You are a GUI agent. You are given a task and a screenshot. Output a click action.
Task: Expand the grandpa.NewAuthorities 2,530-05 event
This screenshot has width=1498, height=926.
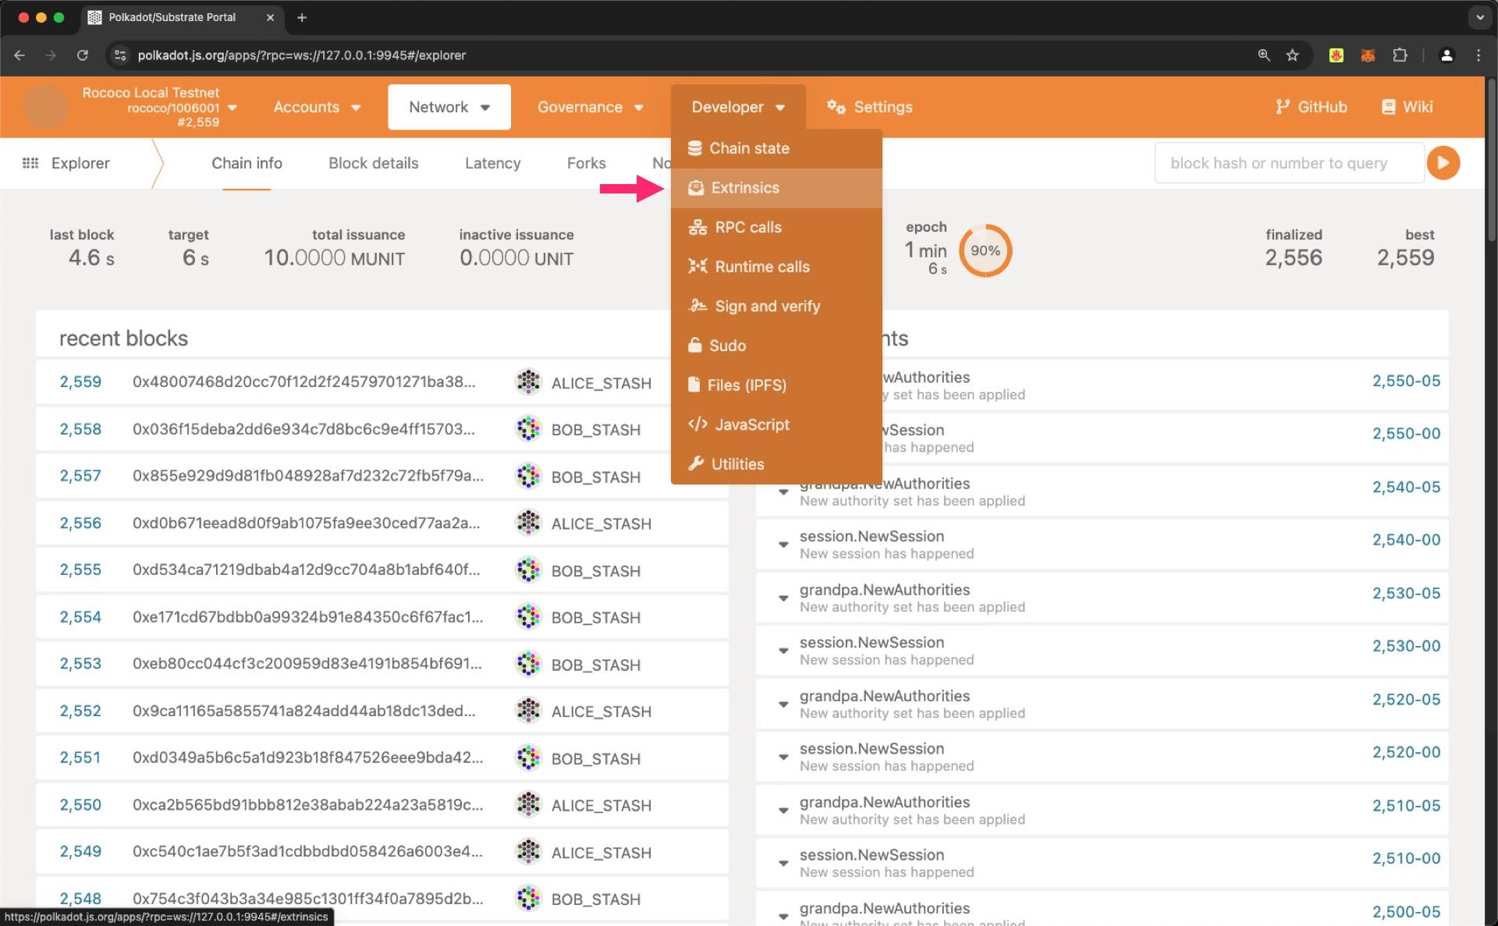pos(783,598)
